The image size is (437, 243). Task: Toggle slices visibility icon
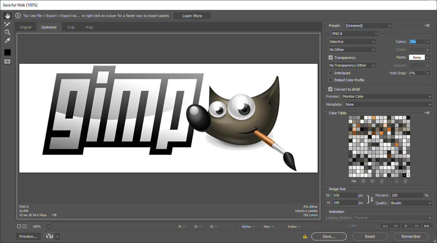click(x=7, y=61)
